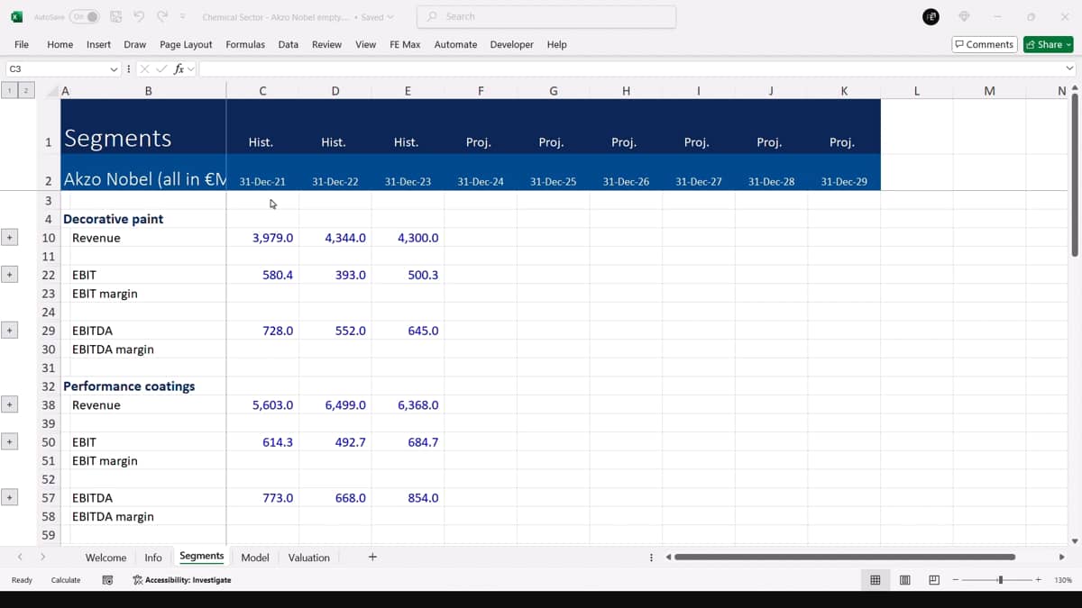
Task: Click the Undo arrow icon
Action: click(x=139, y=16)
